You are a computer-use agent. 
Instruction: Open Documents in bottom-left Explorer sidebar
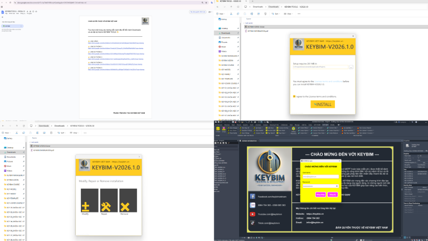(x=9, y=157)
